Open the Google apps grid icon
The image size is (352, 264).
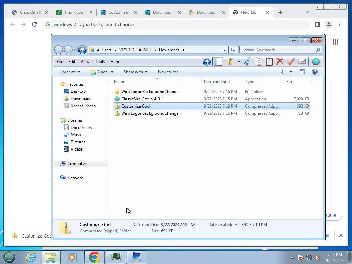click(x=335, y=42)
